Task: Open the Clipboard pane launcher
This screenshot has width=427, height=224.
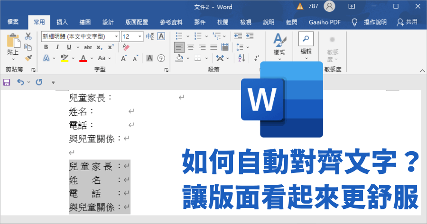Action: [x=34, y=70]
